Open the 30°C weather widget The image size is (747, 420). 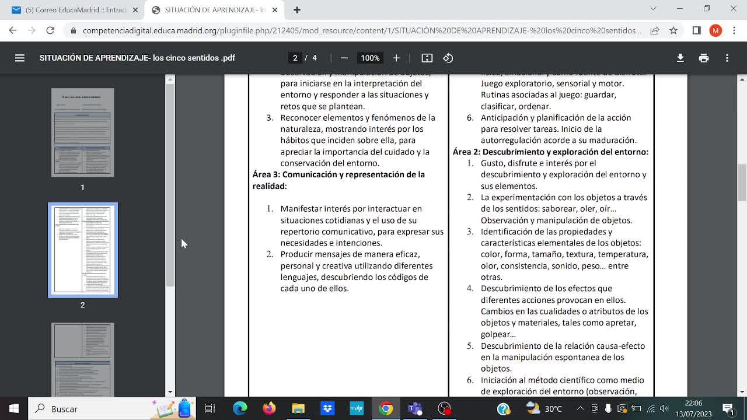click(544, 408)
